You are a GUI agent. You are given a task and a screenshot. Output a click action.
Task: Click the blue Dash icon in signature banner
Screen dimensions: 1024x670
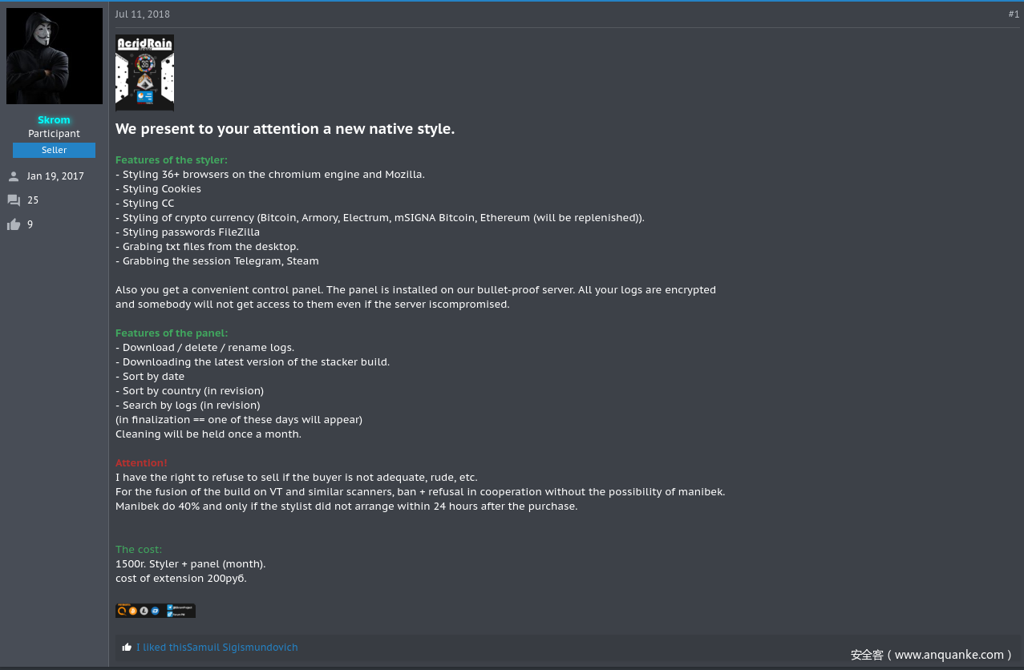click(x=156, y=611)
